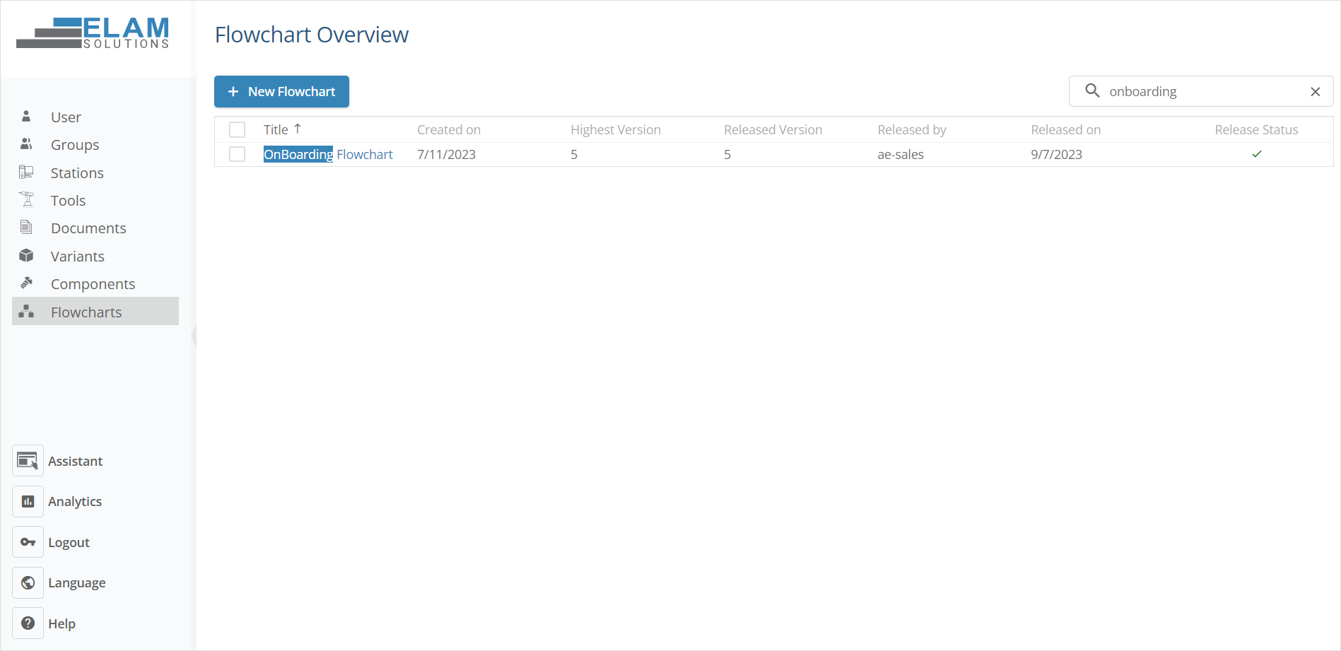Select the Components screw icon
Viewport: 1341px width, 651px height.
click(x=26, y=283)
